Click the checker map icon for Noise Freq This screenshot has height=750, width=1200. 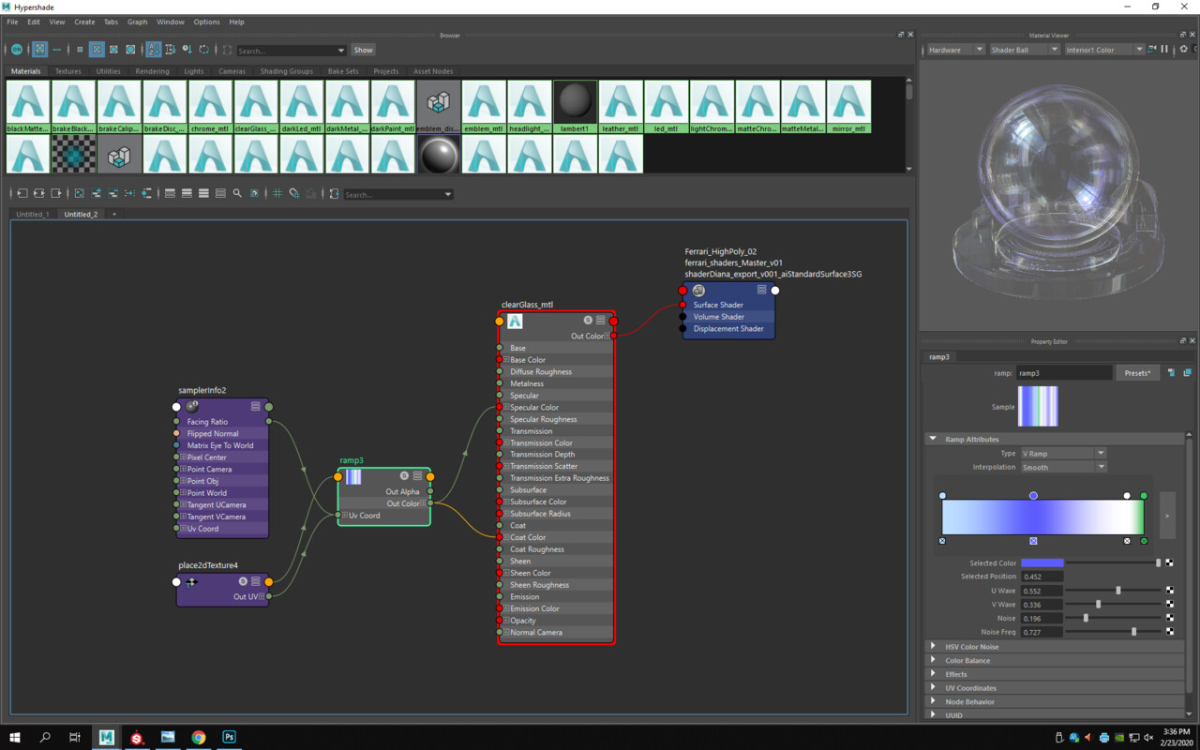pyautogui.click(x=1170, y=632)
